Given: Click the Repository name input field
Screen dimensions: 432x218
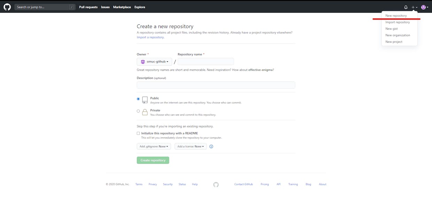Looking at the screenshot, I should pos(206,62).
